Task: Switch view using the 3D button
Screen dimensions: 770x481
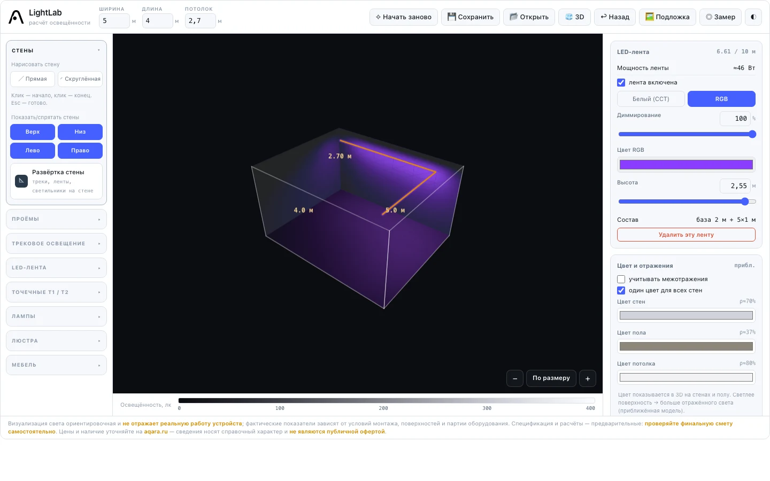Action: pyautogui.click(x=575, y=17)
